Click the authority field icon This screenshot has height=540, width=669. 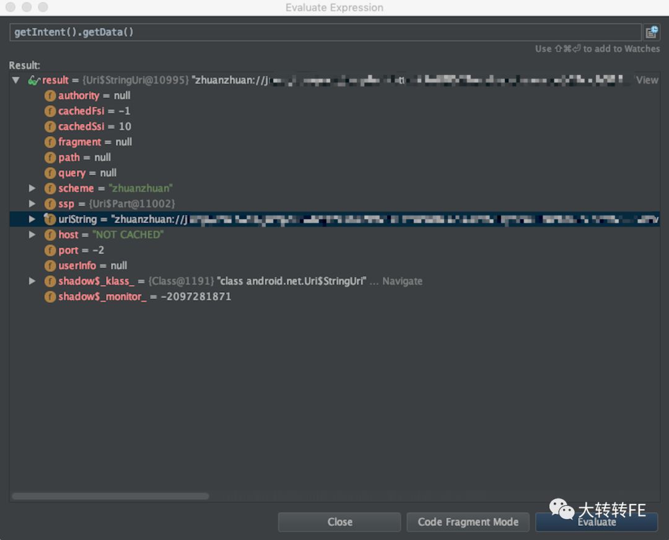pos(50,95)
